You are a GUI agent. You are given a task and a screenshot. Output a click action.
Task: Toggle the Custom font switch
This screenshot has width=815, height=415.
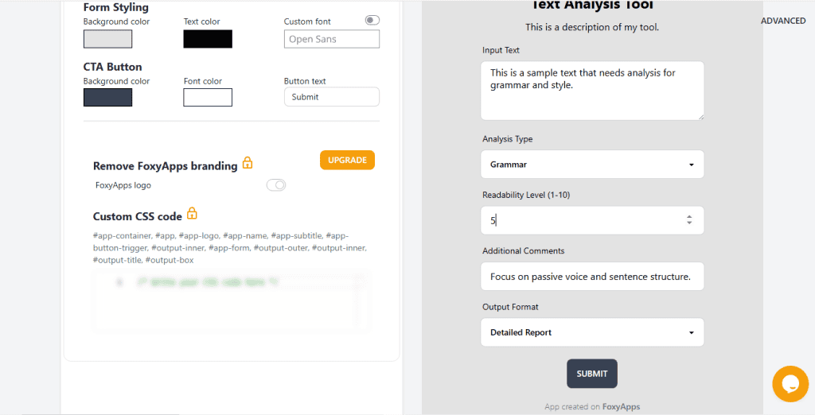(372, 21)
